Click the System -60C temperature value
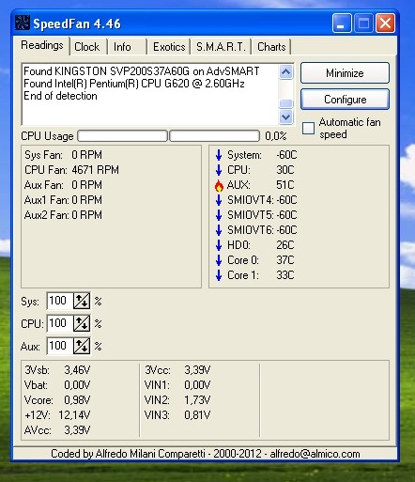The image size is (415, 482). pyautogui.click(x=286, y=155)
